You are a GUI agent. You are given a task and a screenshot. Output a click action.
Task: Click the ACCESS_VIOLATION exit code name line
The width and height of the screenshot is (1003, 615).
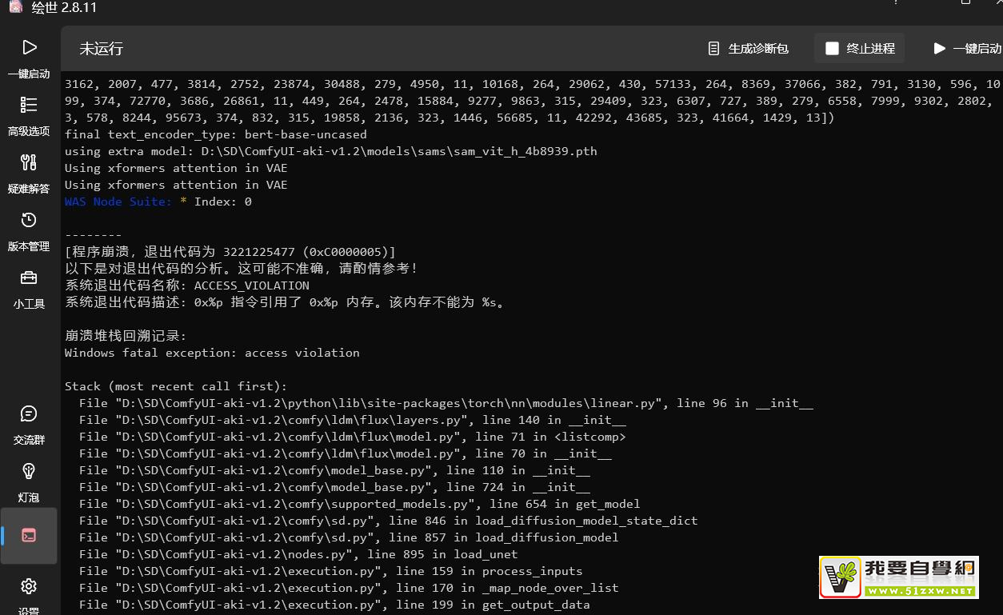coord(187,286)
